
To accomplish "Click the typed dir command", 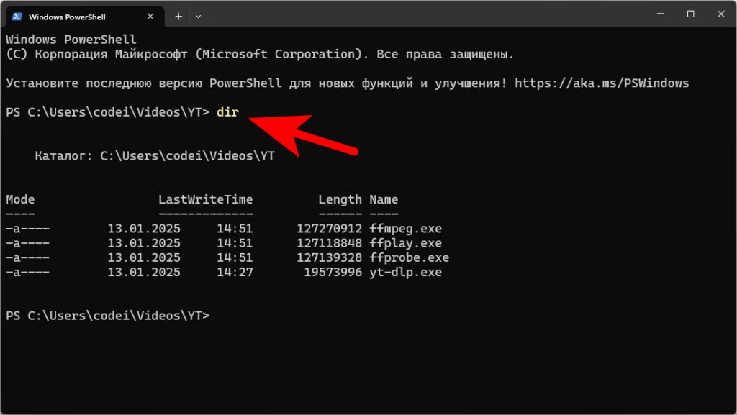I will (x=227, y=112).
